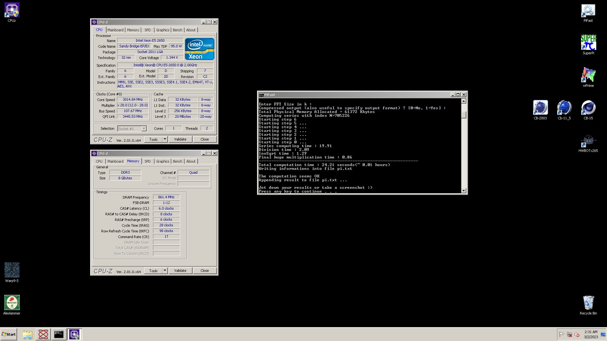Click the memory Channel # value Quad

click(193, 172)
